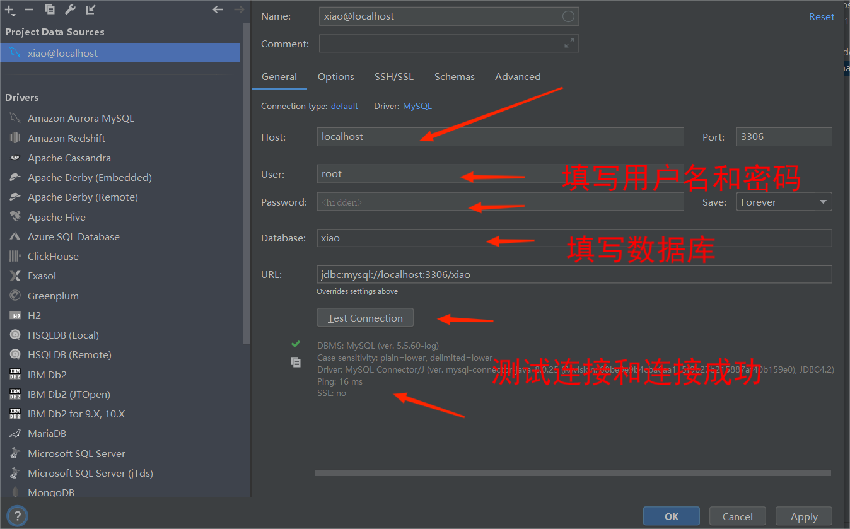The width and height of the screenshot is (850, 529).
Task: Click the User field
Action: (500, 174)
